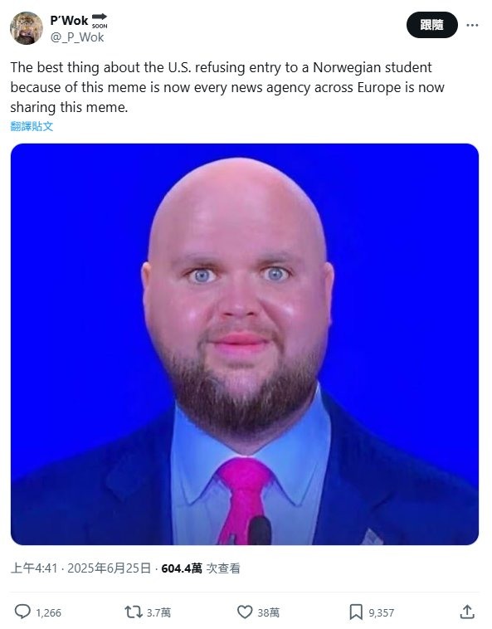Click the 1,266 replies count
The width and height of the screenshot is (492, 629).
[48, 613]
